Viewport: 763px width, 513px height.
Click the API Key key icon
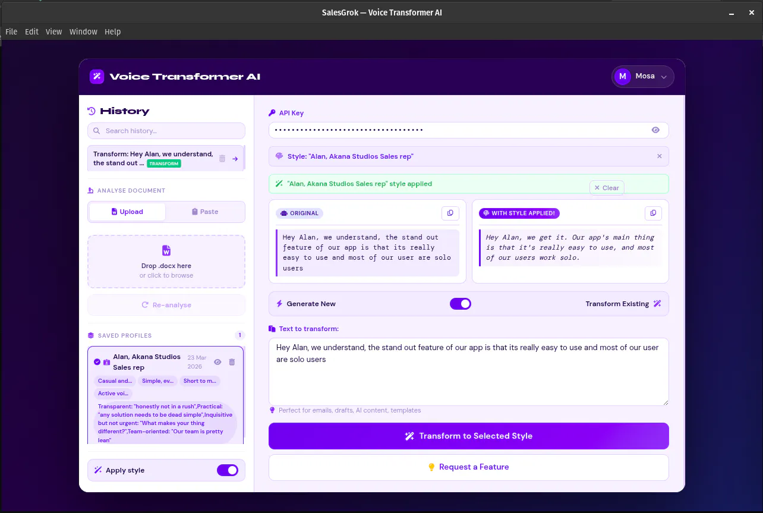coord(272,113)
